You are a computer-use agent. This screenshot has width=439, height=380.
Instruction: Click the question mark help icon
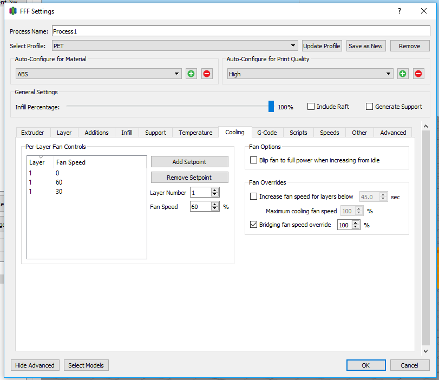399,11
